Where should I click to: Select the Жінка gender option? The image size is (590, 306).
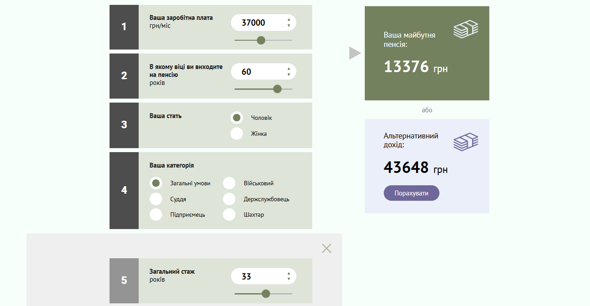pos(237,134)
